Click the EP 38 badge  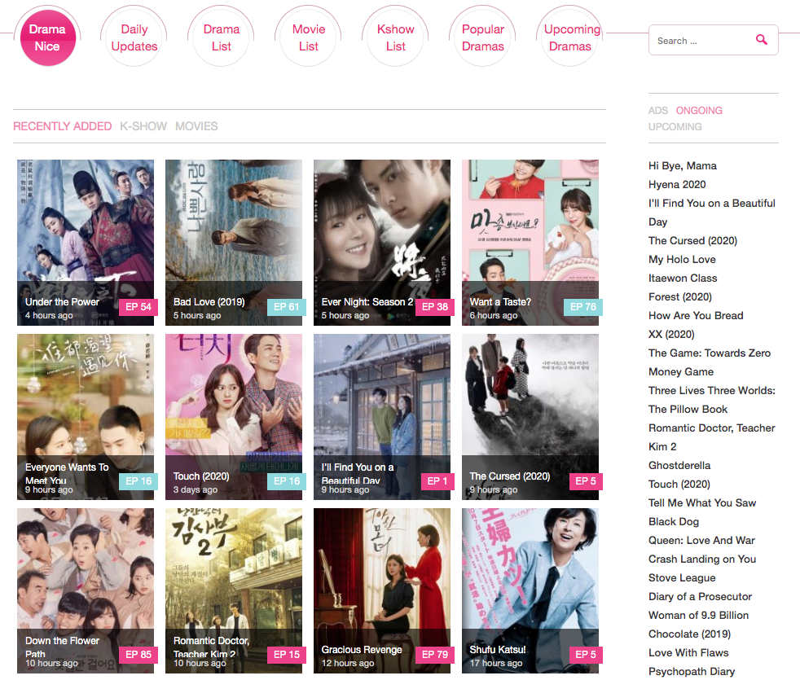tap(435, 307)
